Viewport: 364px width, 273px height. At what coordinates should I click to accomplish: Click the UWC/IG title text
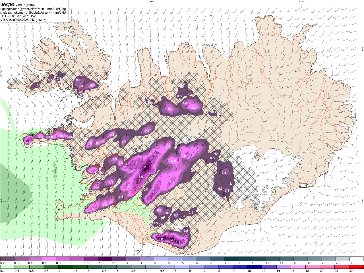[x=7, y=5]
